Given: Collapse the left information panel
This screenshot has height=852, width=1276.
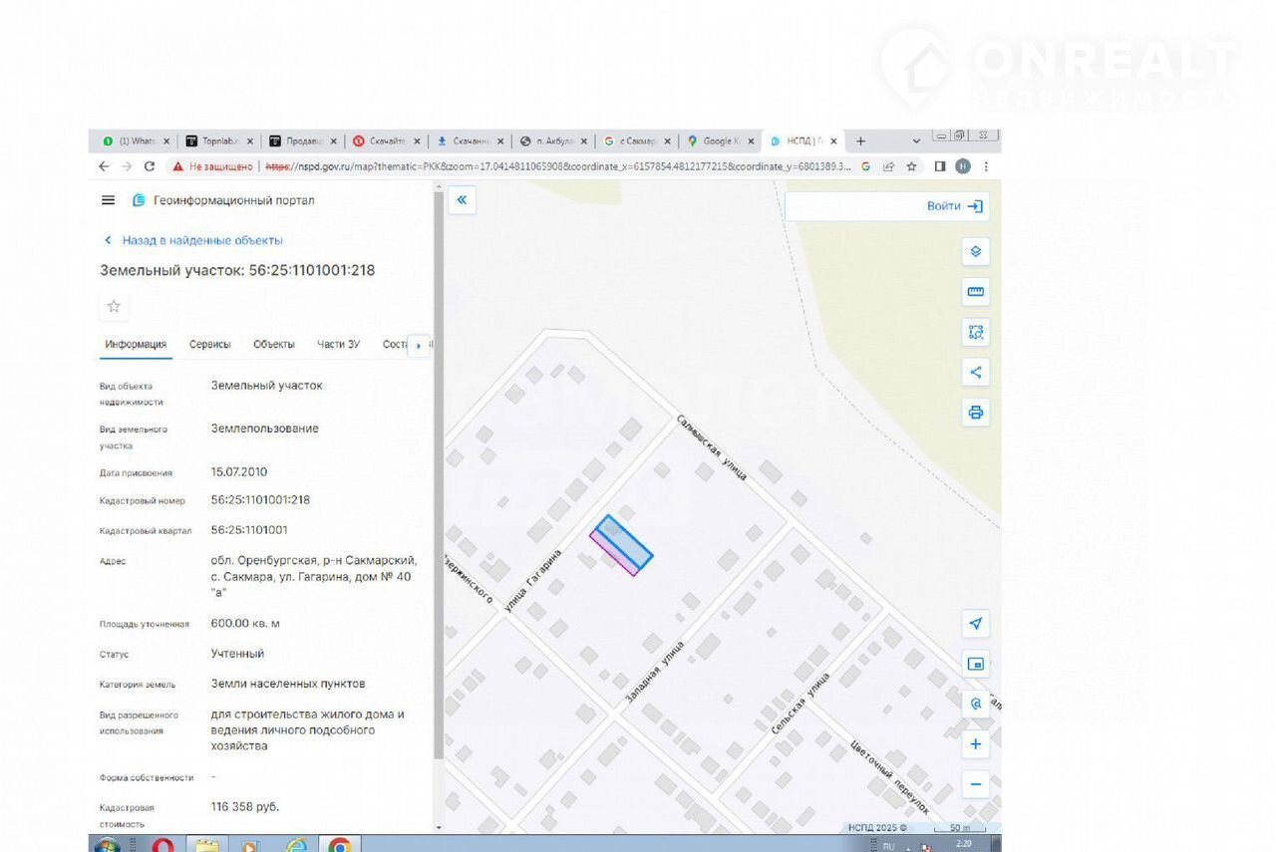Looking at the screenshot, I should 462,200.
